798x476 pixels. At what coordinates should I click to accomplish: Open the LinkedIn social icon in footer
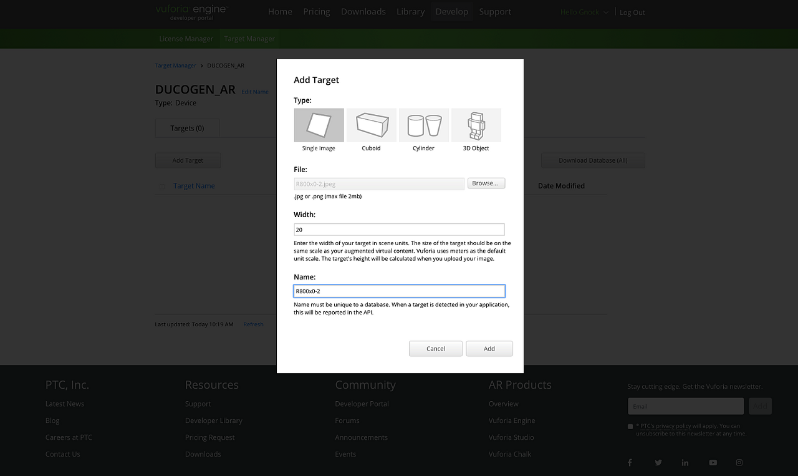coord(685,462)
